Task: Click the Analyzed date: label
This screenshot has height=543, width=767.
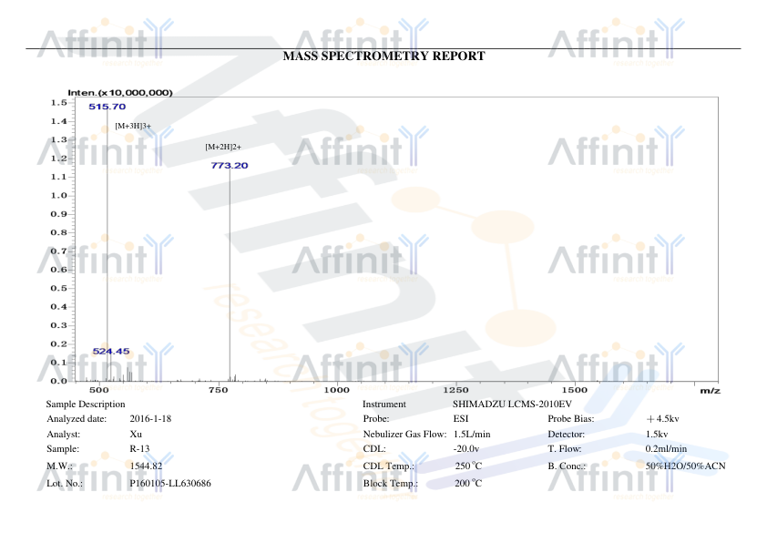Action: click(77, 419)
